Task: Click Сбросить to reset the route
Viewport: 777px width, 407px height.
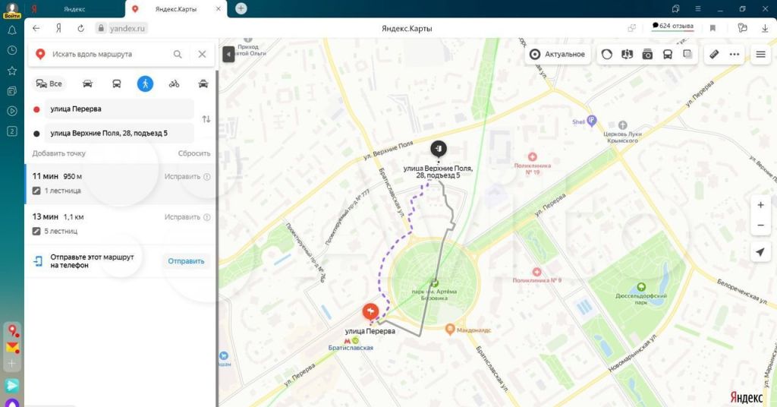Action: coord(194,153)
